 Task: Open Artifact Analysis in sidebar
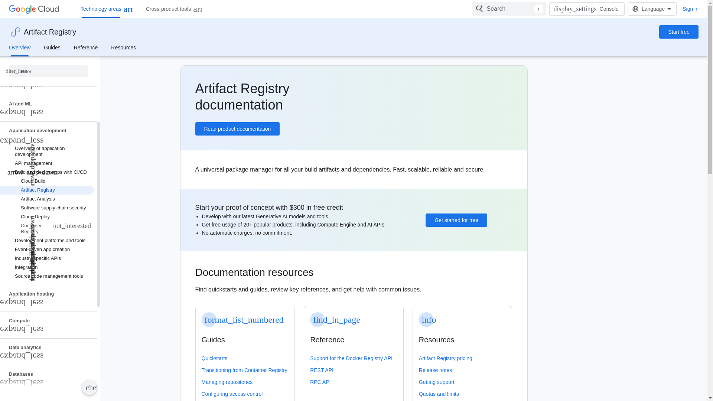[x=38, y=199]
